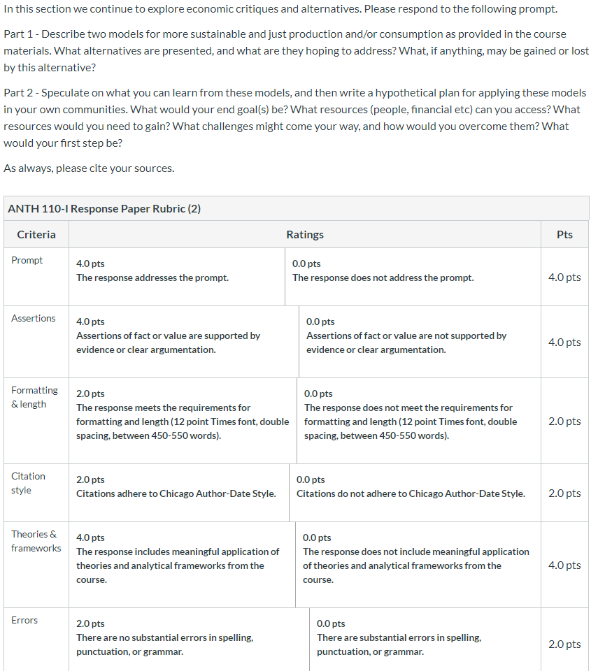Select 0.0 pts does not meet formatting rating
The height and width of the screenshot is (671, 591).
click(419, 421)
